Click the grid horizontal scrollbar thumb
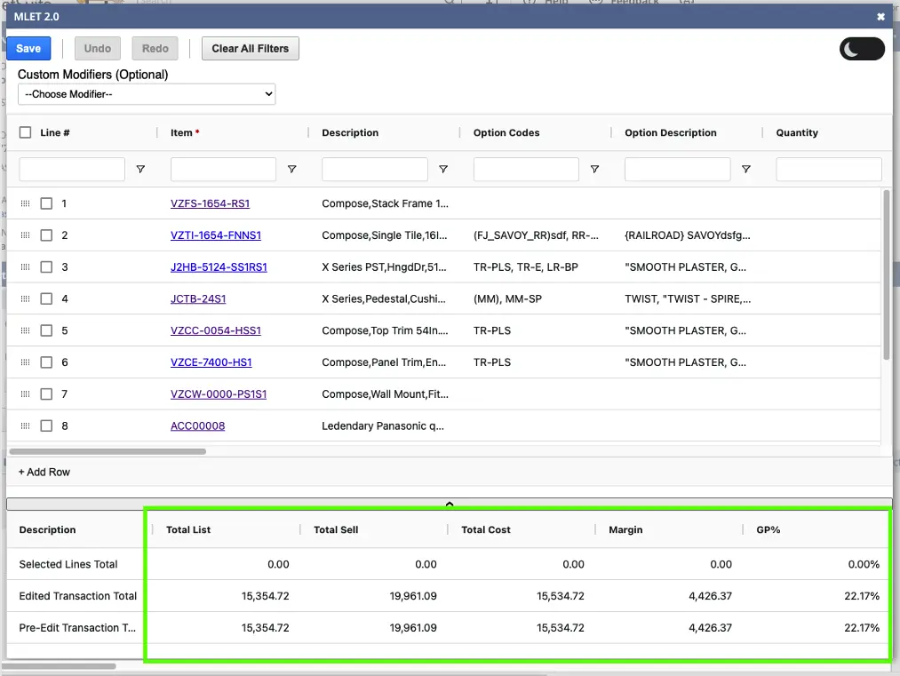The height and width of the screenshot is (676, 900). [108, 451]
